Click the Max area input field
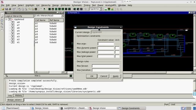196x110 pixels. tap(106, 44)
